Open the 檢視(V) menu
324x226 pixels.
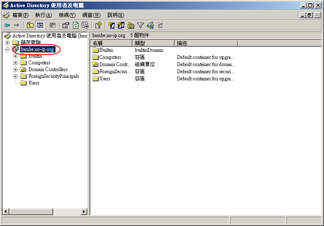tap(67, 15)
